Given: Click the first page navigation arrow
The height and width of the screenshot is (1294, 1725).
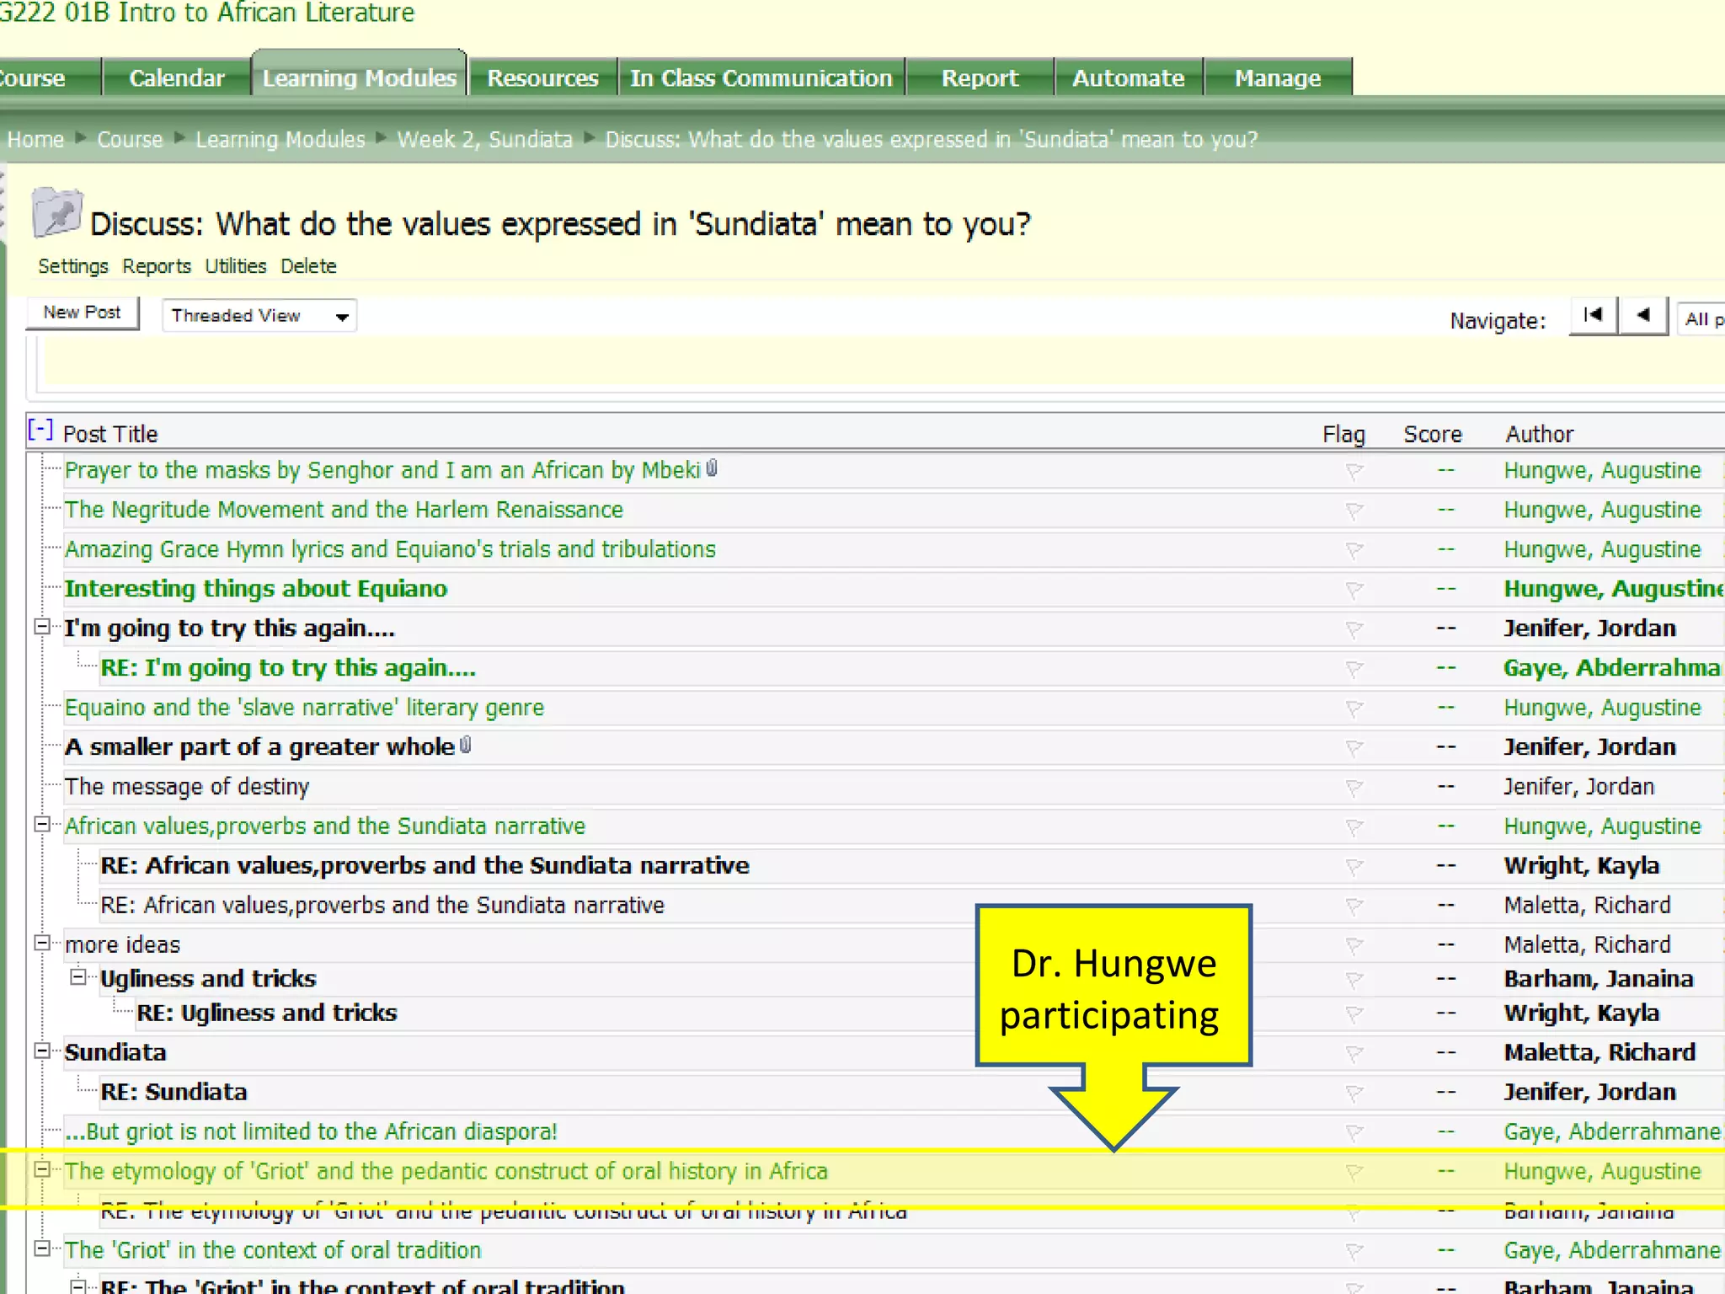Looking at the screenshot, I should click(x=1593, y=316).
